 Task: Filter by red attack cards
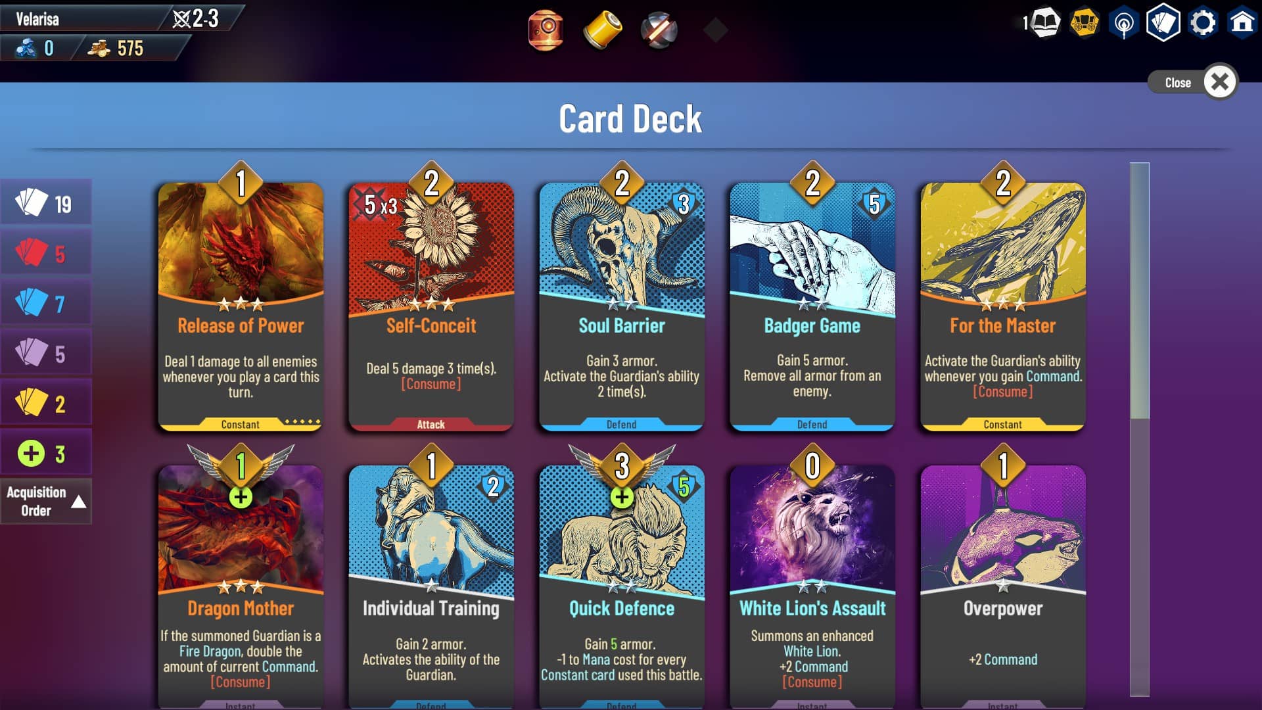click(x=46, y=254)
